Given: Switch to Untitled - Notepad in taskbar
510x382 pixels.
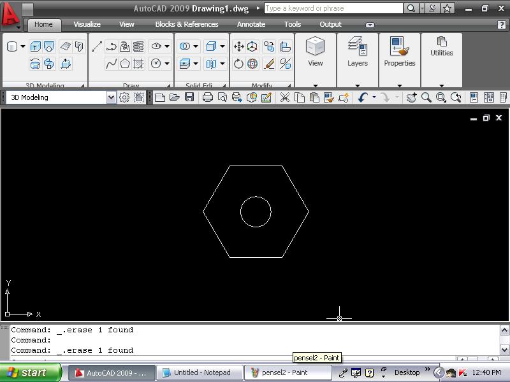Looking at the screenshot, I should [x=200, y=372].
